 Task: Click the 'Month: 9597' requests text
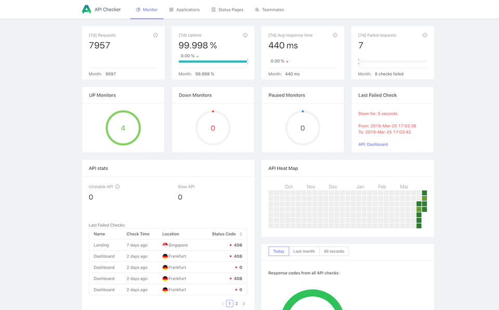point(102,74)
